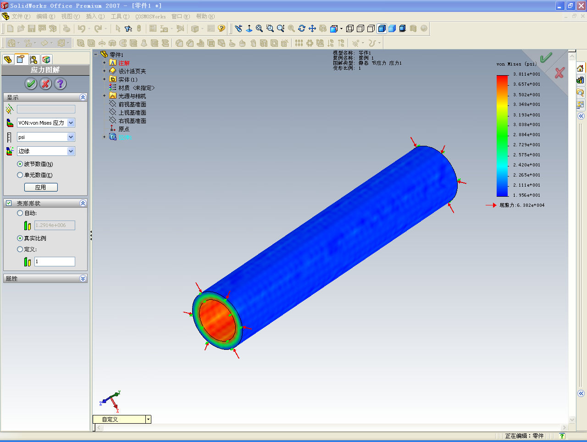Click the Save icon in toolbar
The height and width of the screenshot is (442, 587).
click(x=32, y=28)
